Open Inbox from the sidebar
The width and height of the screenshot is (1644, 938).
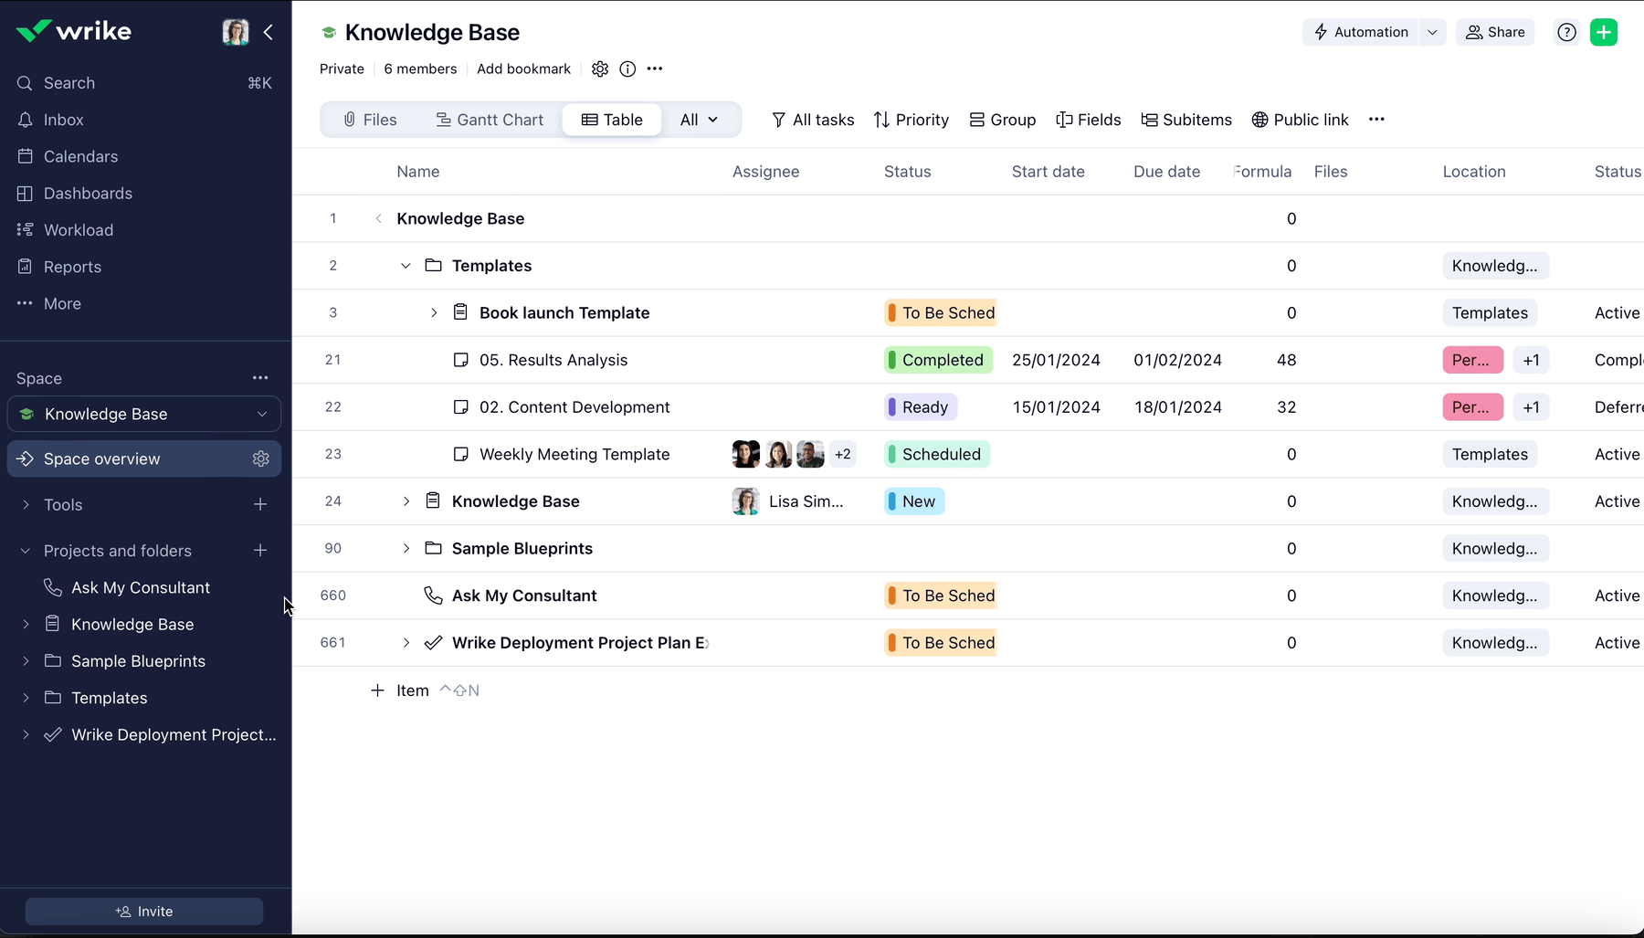pyautogui.click(x=63, y=120)
